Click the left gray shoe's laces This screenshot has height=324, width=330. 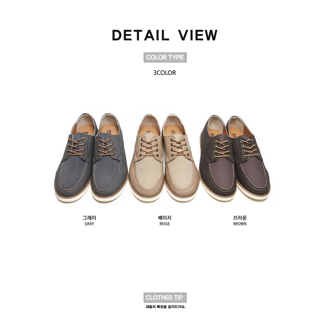[x=76, y=147]
